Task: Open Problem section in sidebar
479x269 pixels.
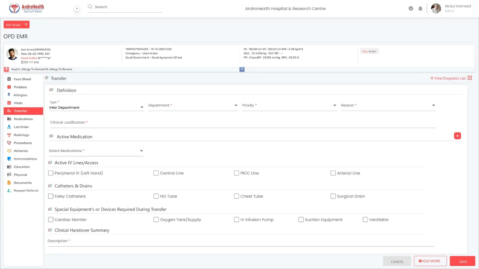Action: [x=20, y=87]
